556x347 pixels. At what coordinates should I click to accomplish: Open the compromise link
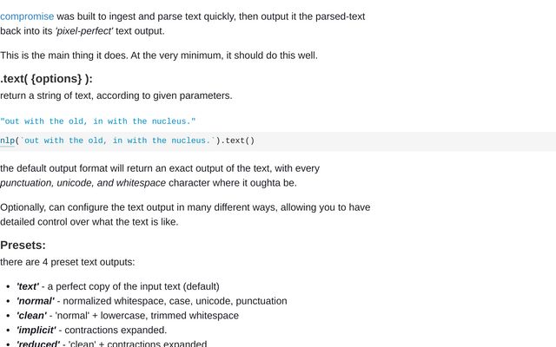click(27, 16)
